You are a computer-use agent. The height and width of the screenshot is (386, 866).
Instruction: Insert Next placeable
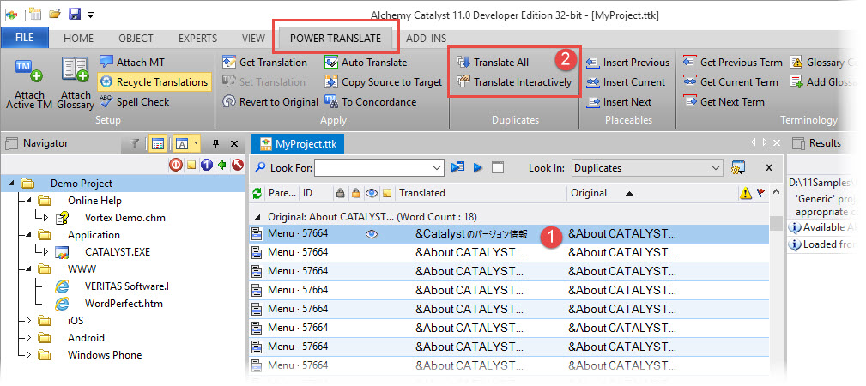click(x=619, y=102)
